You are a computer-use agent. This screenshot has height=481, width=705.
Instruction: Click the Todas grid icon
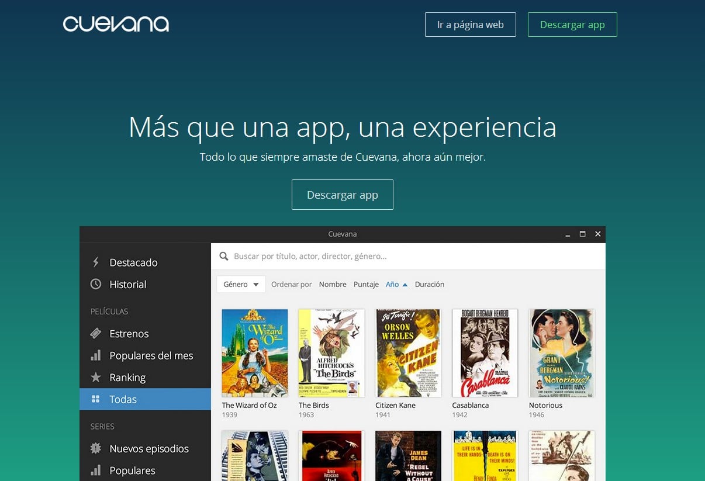click(96, 399)
